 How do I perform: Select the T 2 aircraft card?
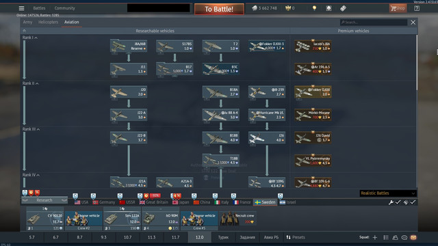[x=220, y=46]
